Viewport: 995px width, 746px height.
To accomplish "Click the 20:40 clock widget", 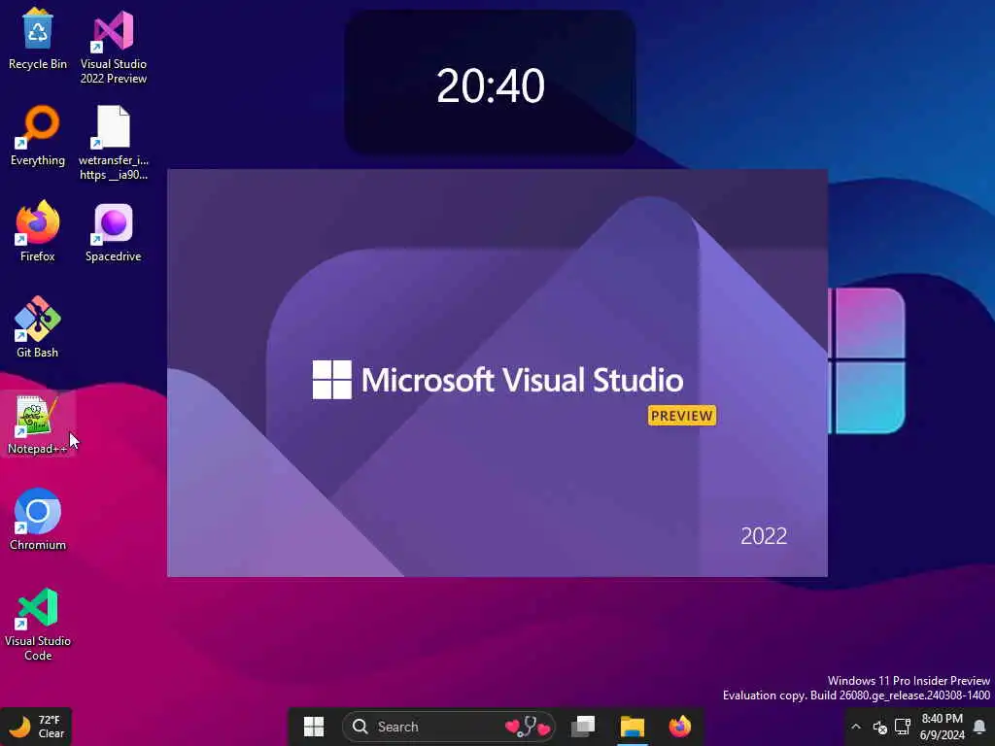I will tap(490, 83).
